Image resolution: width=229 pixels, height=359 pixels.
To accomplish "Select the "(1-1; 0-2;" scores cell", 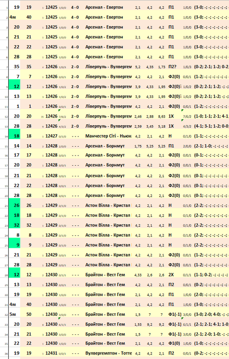I will tap(211, 274).
